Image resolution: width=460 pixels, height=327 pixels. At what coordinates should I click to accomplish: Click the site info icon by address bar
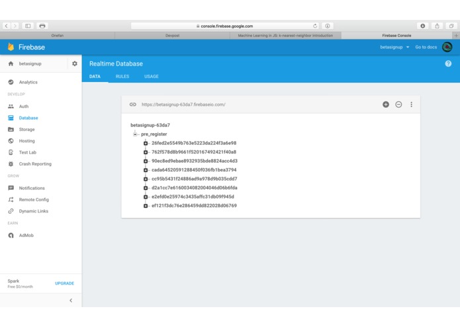[x=328, y=26]
